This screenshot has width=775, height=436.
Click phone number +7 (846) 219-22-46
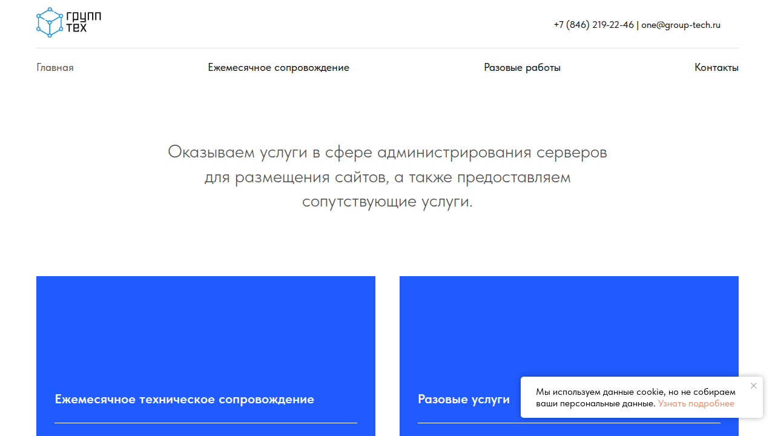tap(593, 25)
